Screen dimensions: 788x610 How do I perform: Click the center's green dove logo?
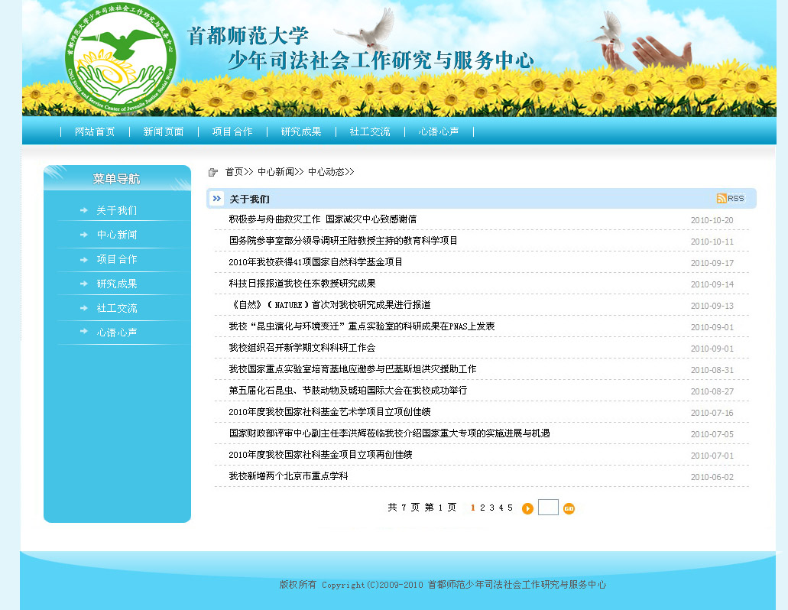(x=121, y=58)
